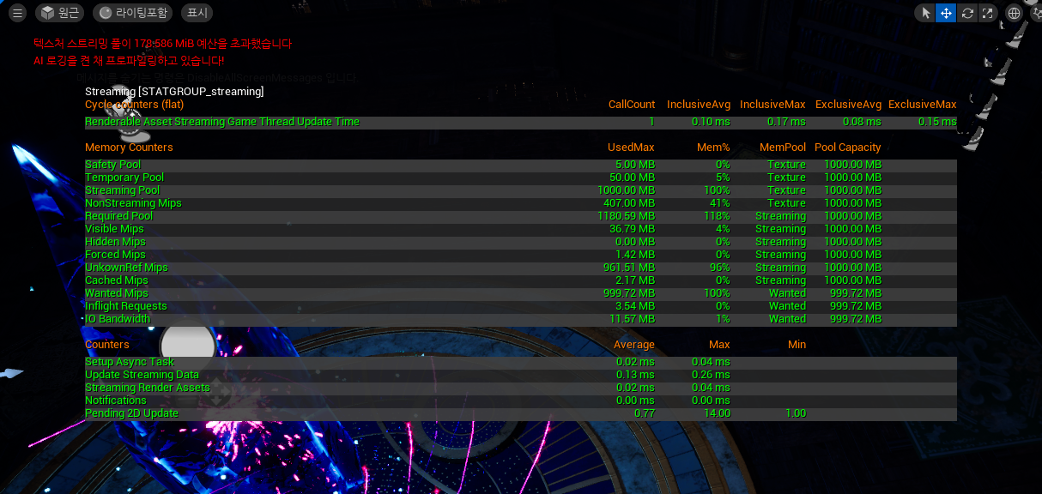Image resolution: width=1042 pixels, height=494 pixels.
Task: Click the CallCount column header
Action: (632, 105)
